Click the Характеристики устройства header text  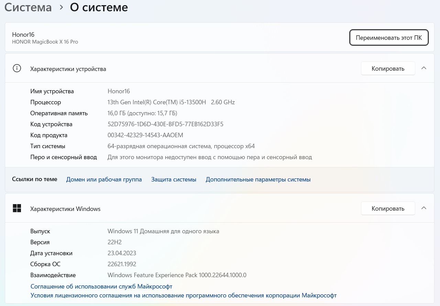(68, 69)
